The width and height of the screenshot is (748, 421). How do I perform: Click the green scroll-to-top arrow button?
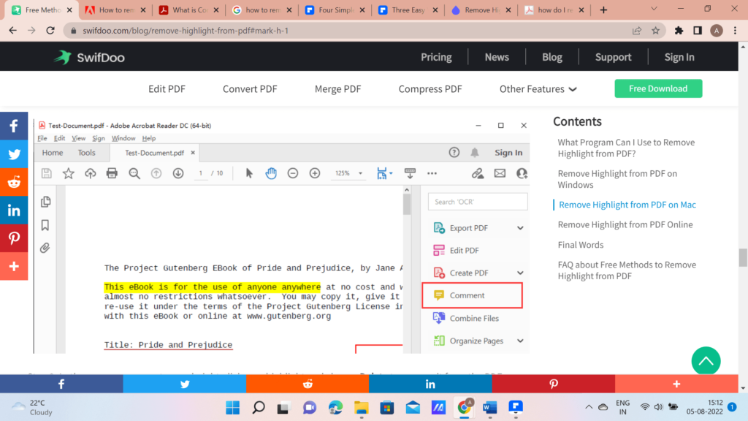coord(706,361)
